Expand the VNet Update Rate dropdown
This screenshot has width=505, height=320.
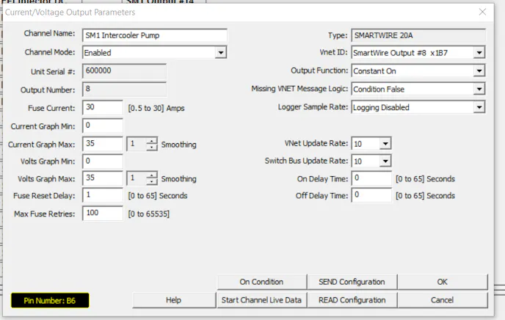pos(385,143)
